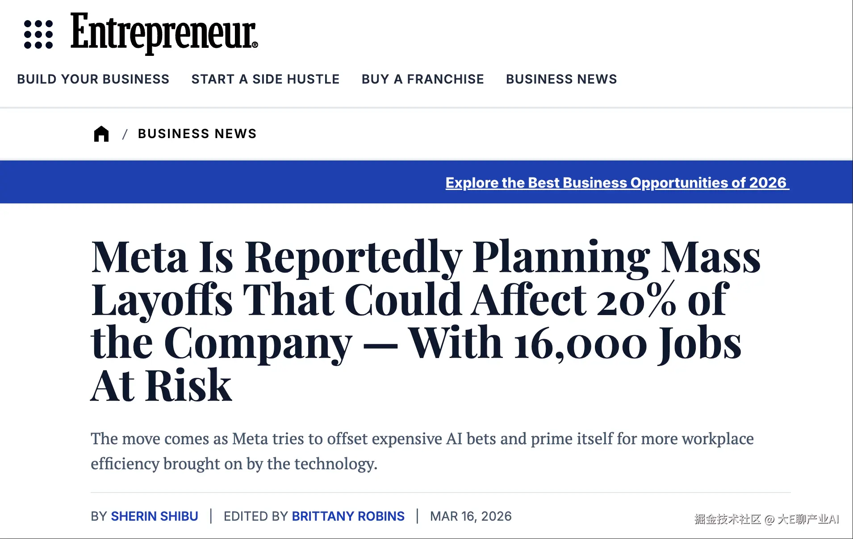Open Build Your Business menu item
Viewport: 853px width, 539px height.
(x=93, y=79)
